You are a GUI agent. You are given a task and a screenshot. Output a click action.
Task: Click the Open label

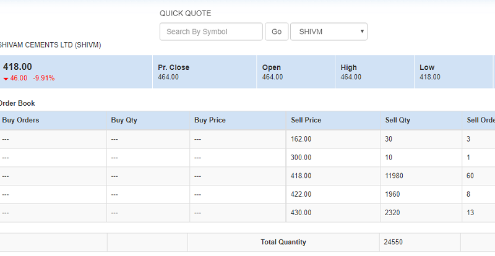click(x=272, y=67)
